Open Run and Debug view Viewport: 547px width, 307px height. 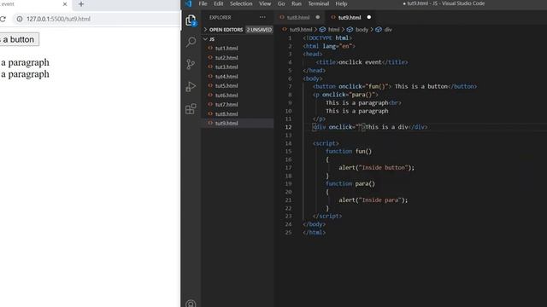coord(191,86)
